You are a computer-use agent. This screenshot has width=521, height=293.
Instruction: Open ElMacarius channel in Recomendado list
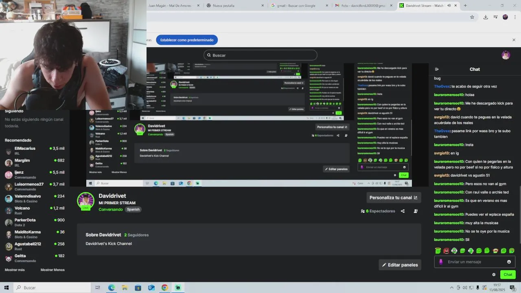pos(35,151)
